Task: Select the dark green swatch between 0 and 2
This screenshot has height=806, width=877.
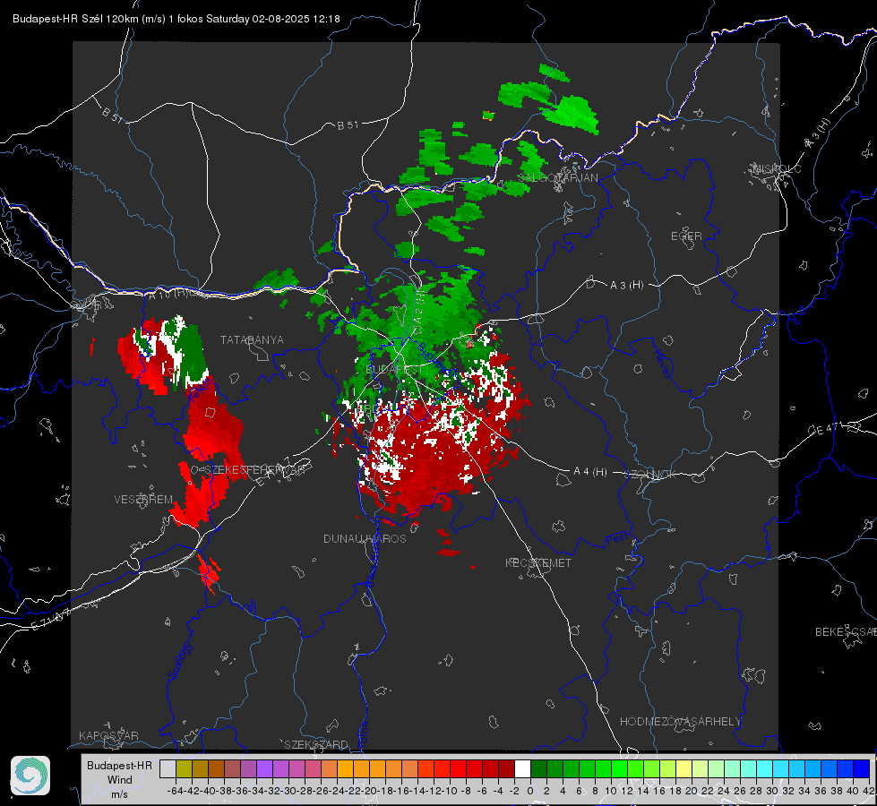Action: (538, 768)
